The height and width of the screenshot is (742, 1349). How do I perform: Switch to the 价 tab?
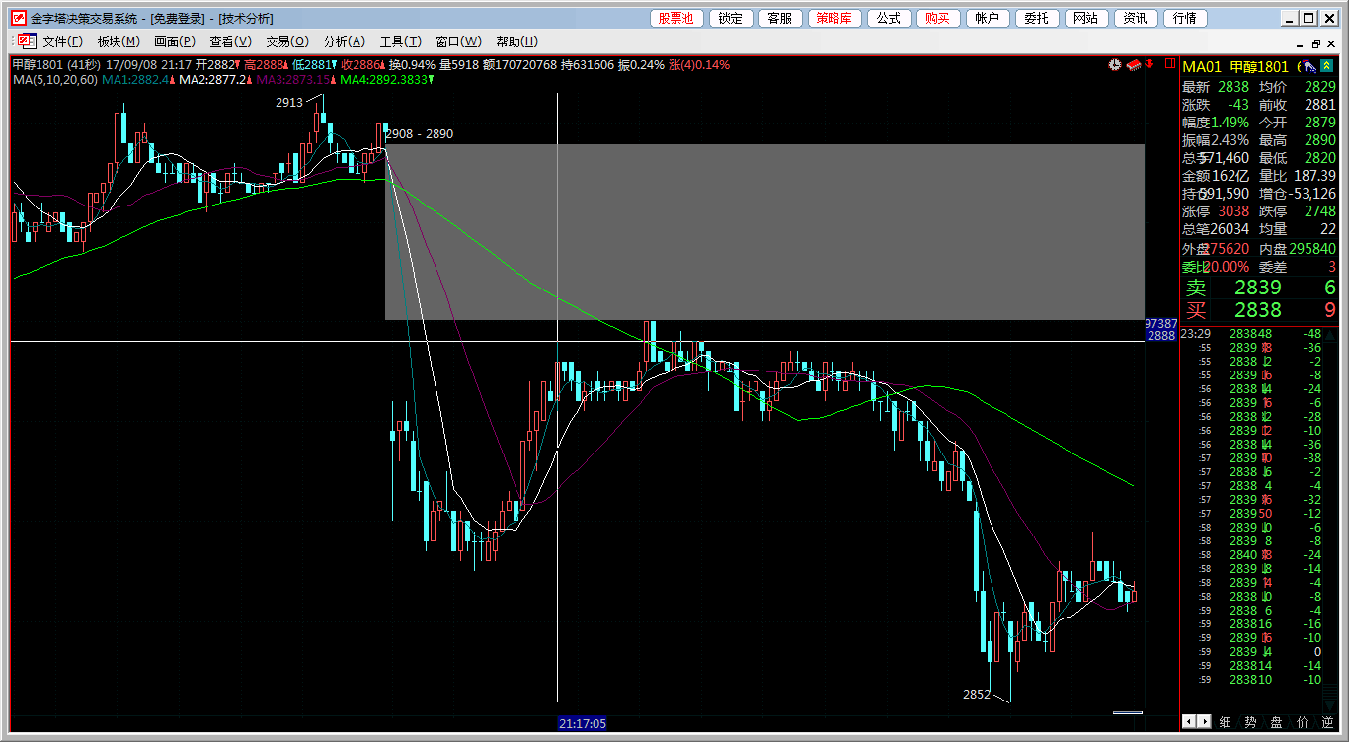click(x=1302, y=722)
